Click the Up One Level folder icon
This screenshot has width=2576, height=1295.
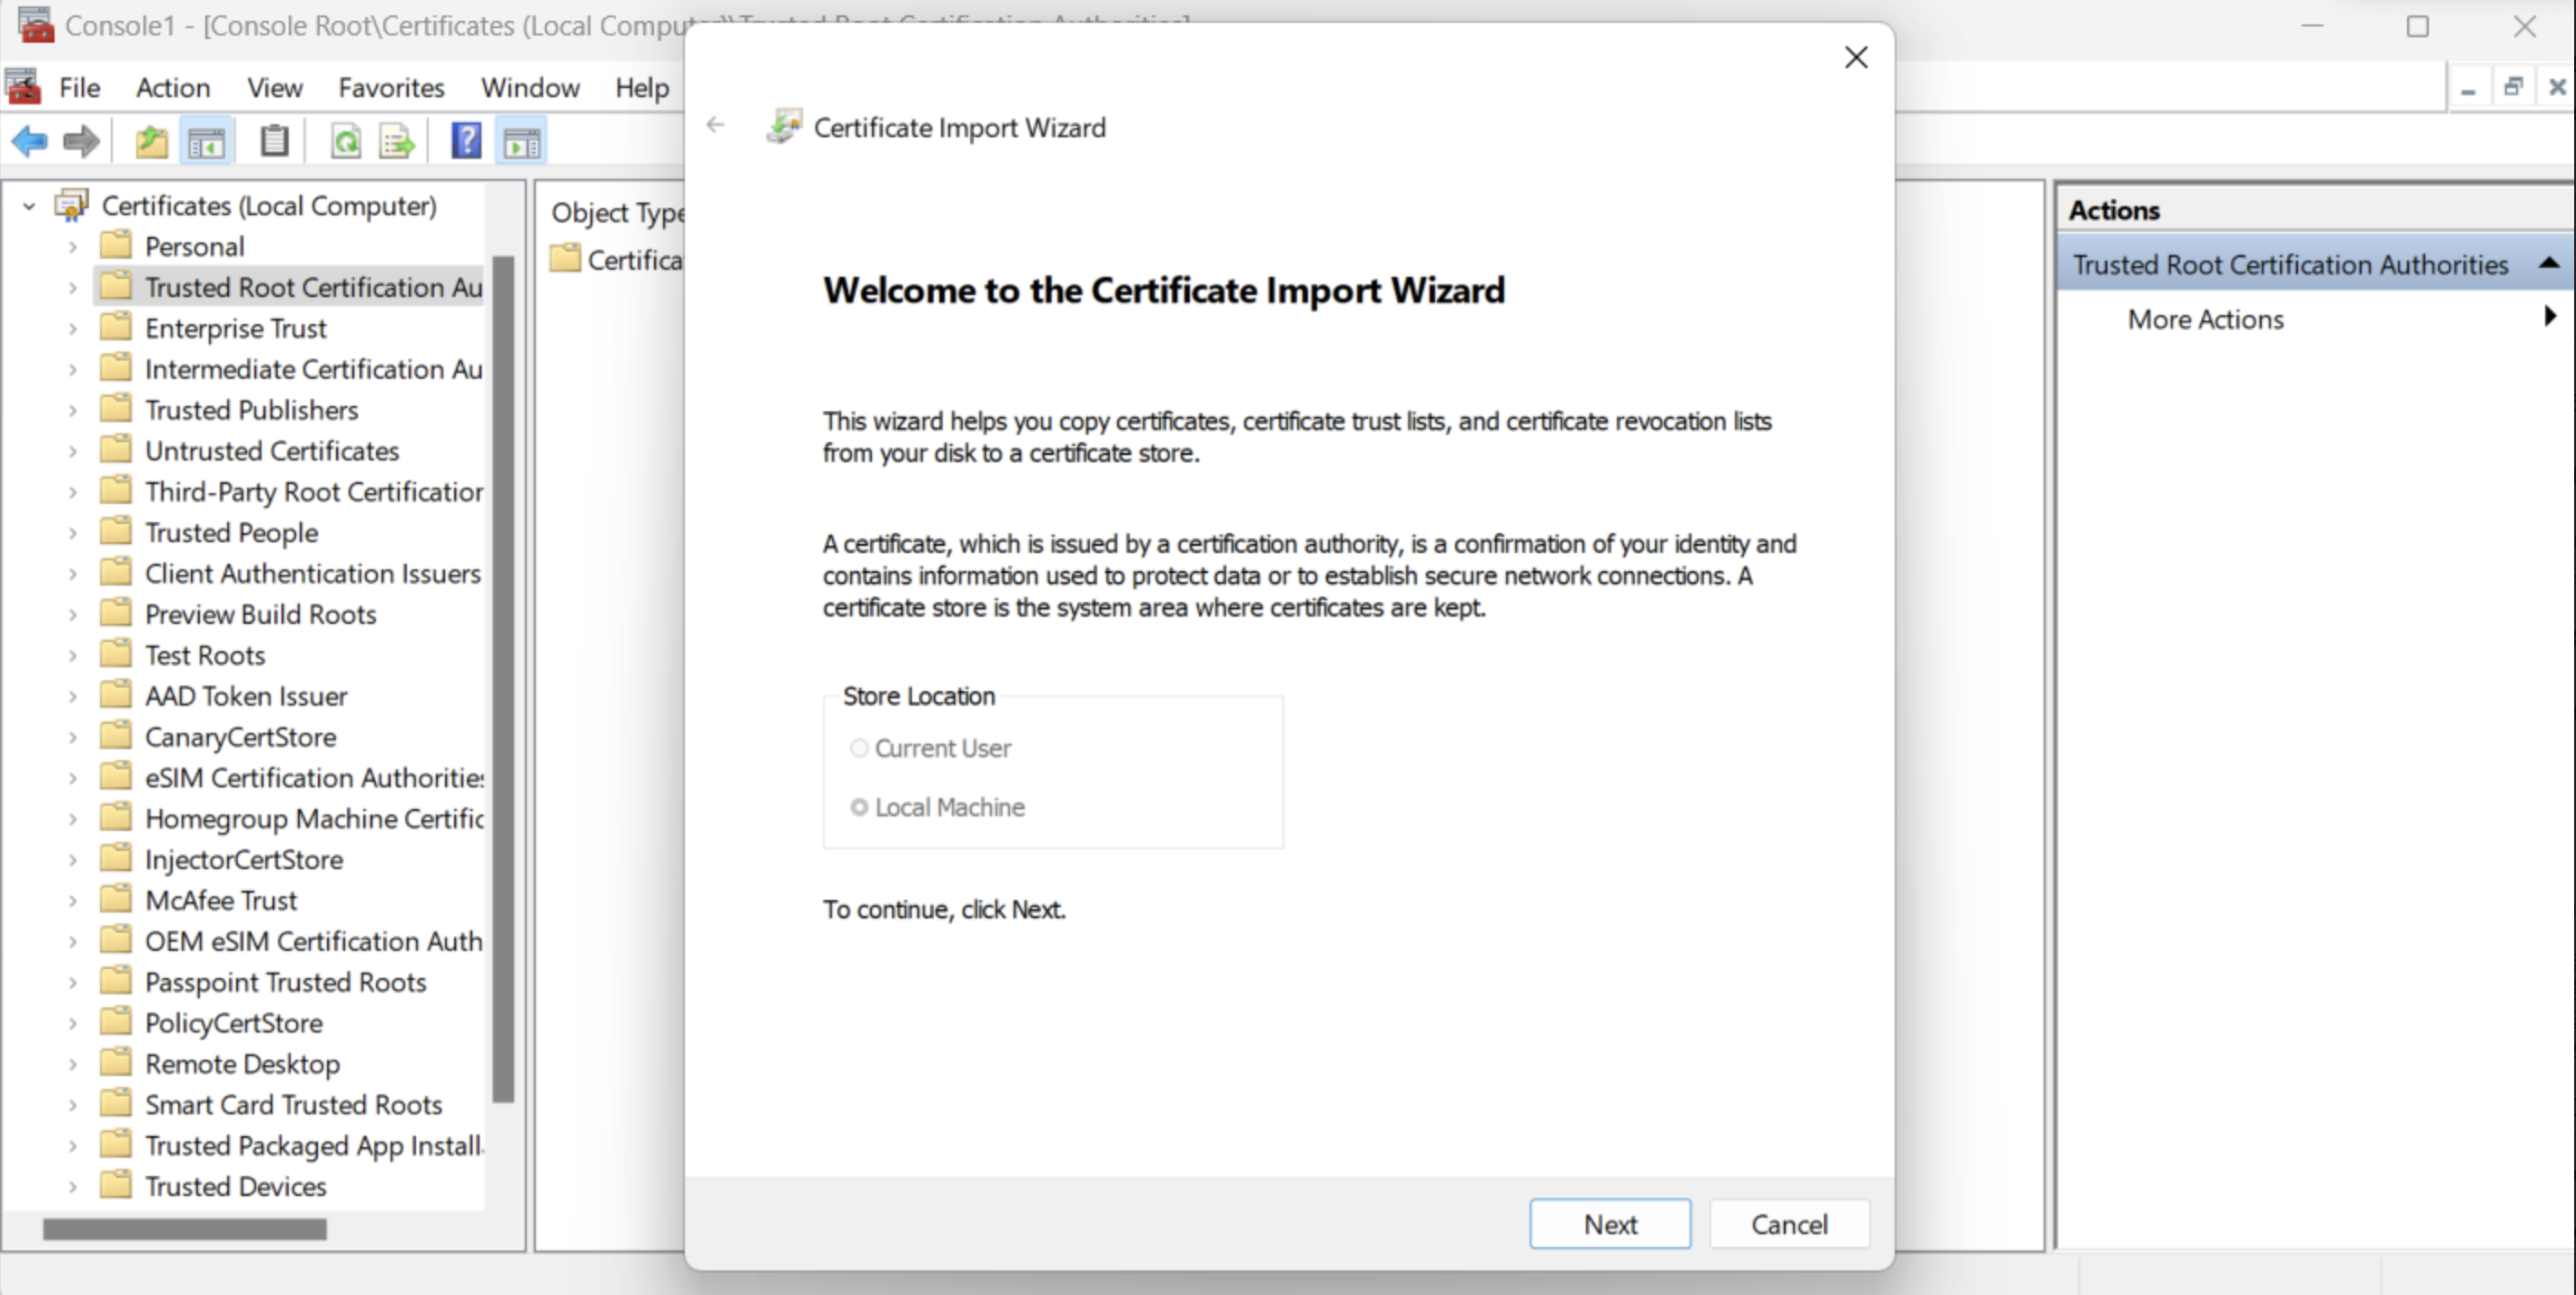pos(151,142)
